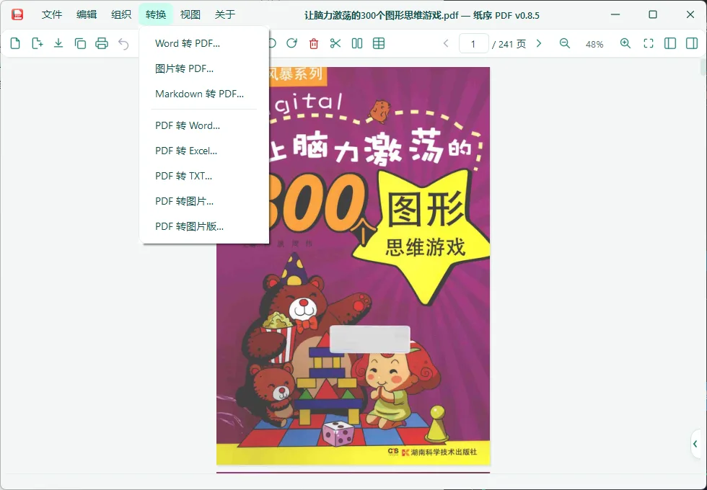
Task: Click the PDF cover page image
Action: point(353,266)
